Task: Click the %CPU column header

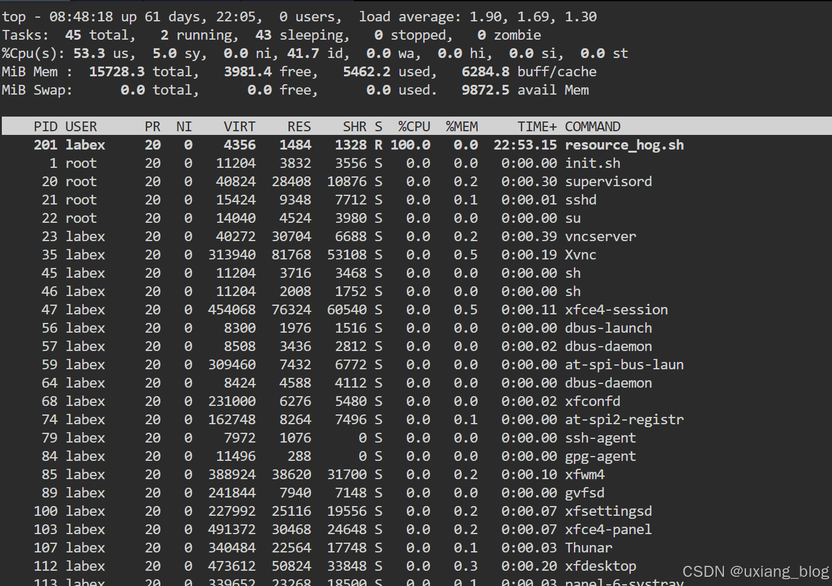Action: (x=414, y=127)
